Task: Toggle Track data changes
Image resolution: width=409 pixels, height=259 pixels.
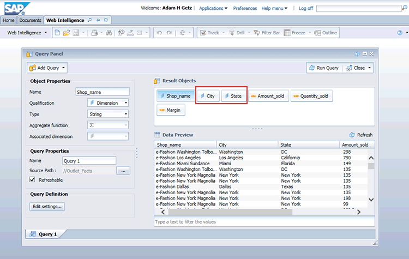Action: pos(209,33)
